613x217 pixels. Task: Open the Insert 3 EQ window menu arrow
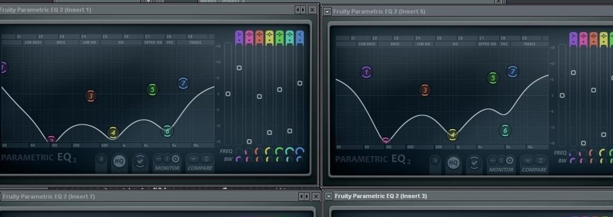[328, 196]
